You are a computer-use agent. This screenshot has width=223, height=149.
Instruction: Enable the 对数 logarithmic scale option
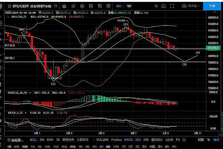click(x=201, y=140)
